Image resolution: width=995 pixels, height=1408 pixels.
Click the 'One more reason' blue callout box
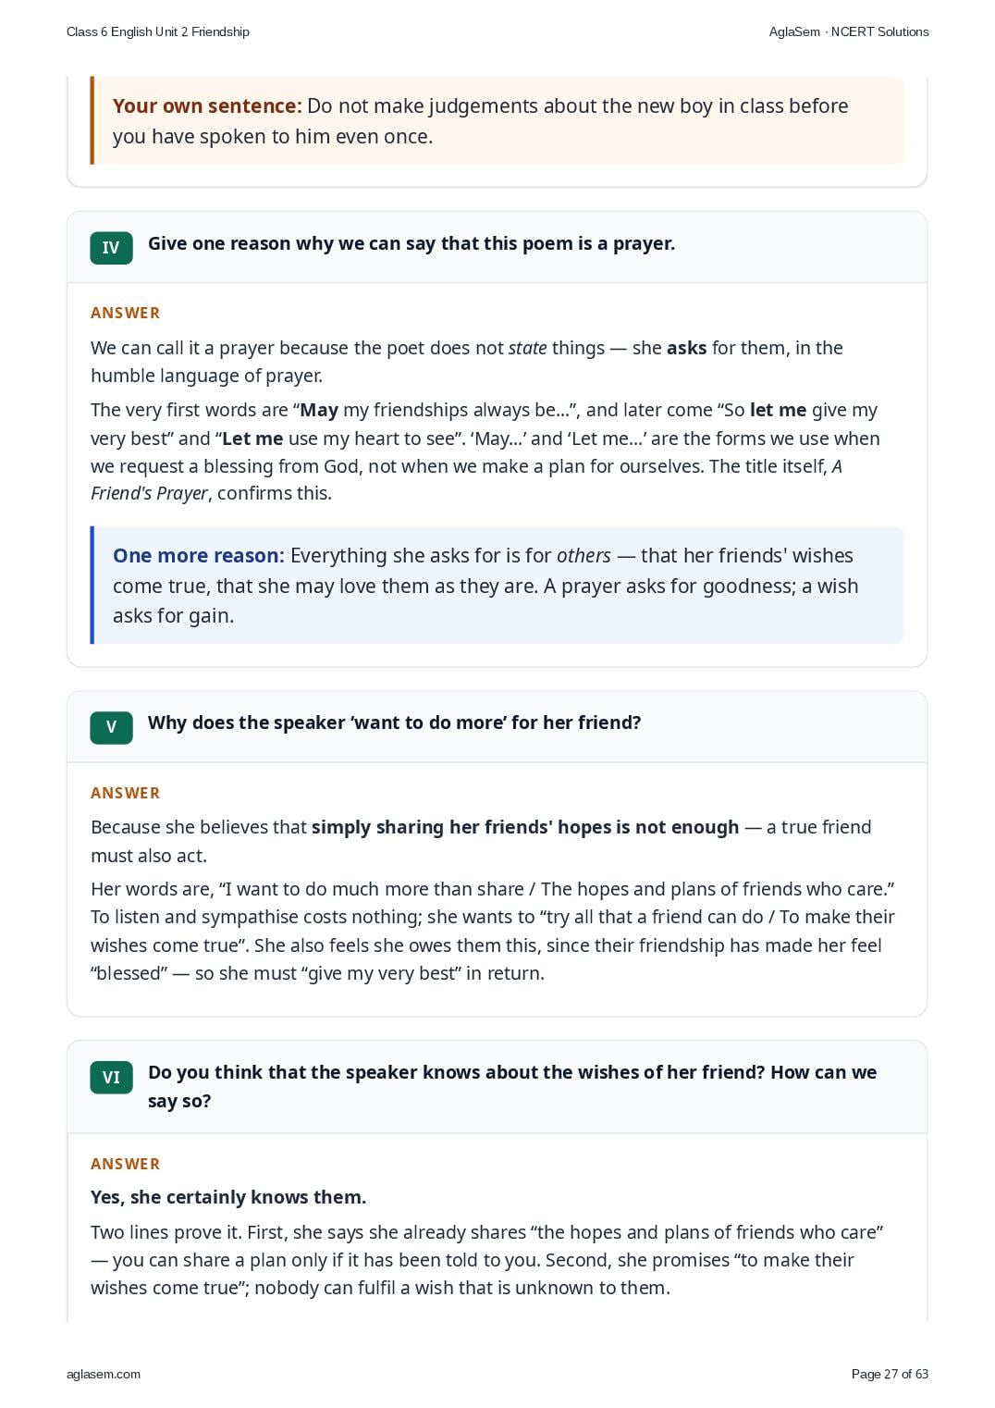pyautogui.click(x=497, y=585)
